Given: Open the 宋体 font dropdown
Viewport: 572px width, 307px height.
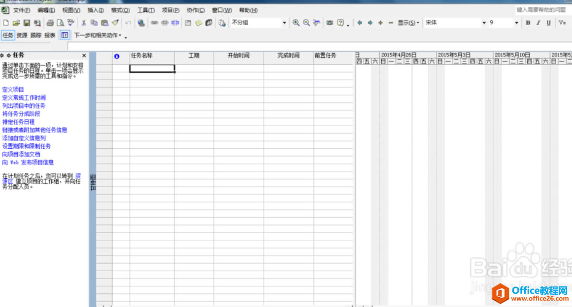Looking at the screenshot, I should tap(485, 23).
